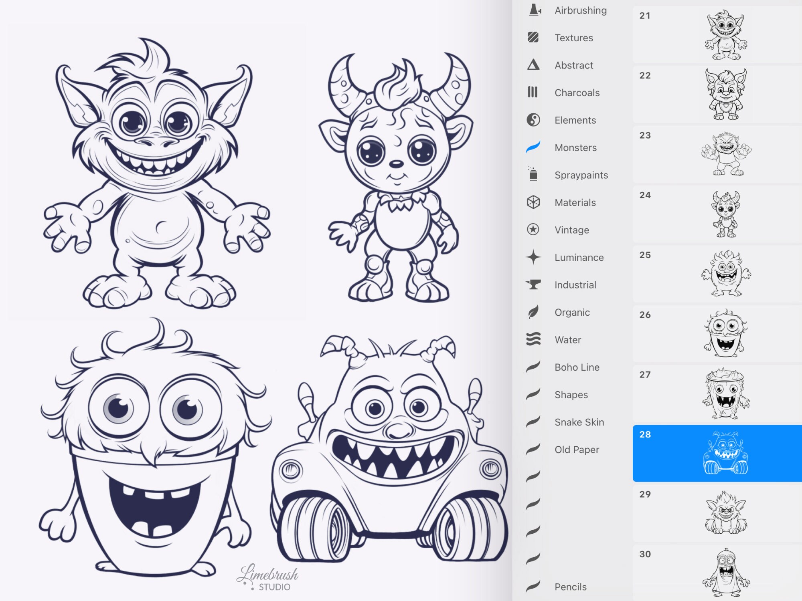Select the Charcoals category icon

tap(533, 93)
